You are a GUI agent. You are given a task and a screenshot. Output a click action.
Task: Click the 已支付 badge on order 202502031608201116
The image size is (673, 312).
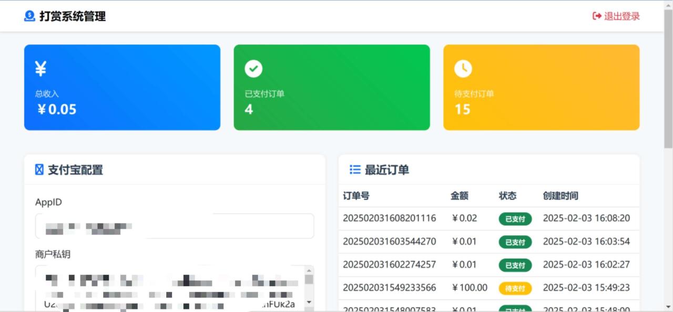515,219
